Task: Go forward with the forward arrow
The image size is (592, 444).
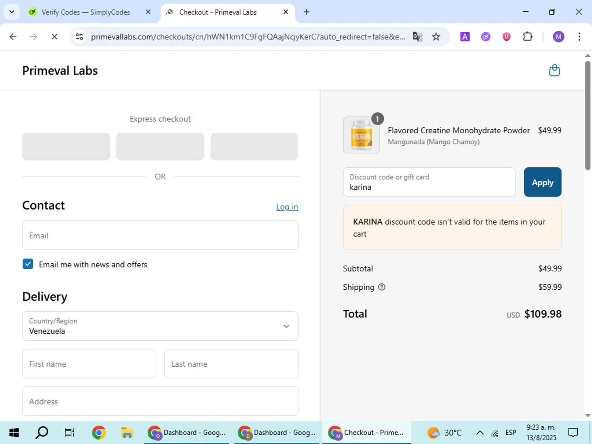Action: pos(34,37)
